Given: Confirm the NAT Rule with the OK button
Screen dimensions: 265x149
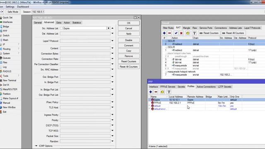Looking at the screenshot, I should (x=129, y=23).
